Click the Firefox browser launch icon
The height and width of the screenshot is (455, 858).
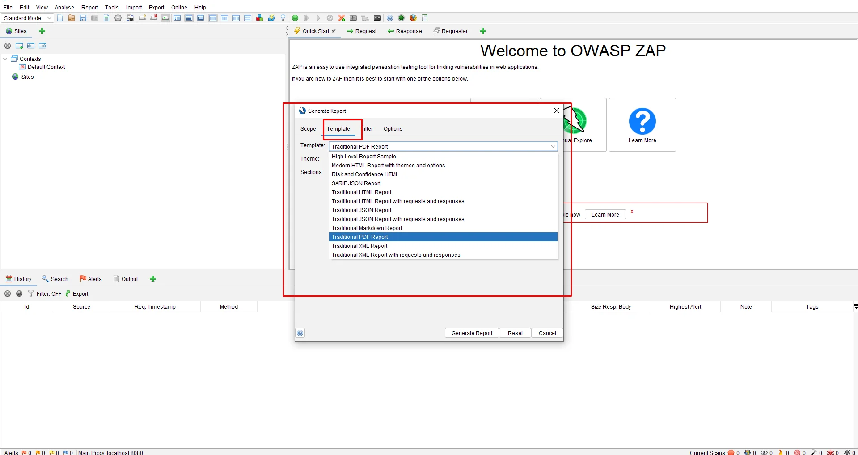click(413, 18)
